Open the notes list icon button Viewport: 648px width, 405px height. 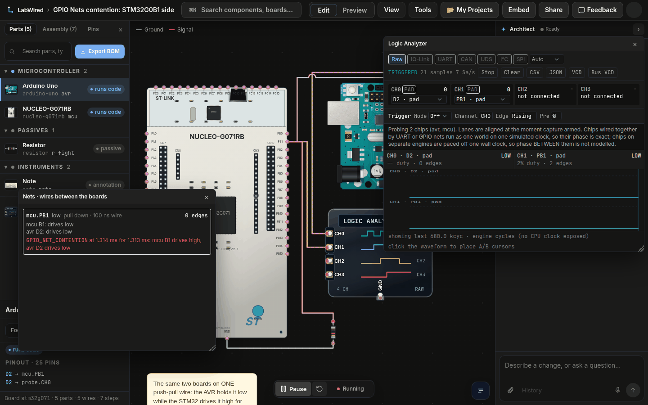pos(481,391)
